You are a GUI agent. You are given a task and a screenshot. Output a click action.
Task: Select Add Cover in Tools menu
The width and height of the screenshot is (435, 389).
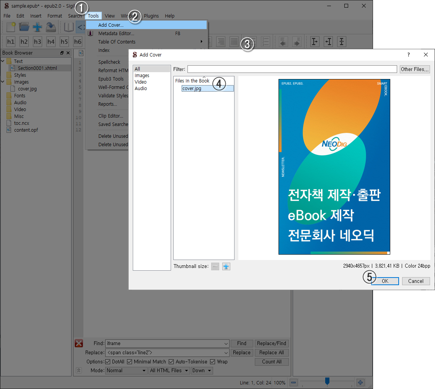[x=111, y=25]
